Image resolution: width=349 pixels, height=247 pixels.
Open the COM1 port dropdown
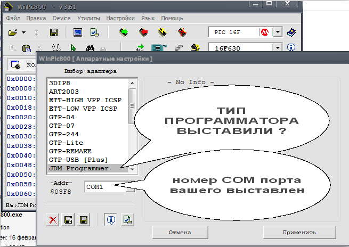click(131, 187)
